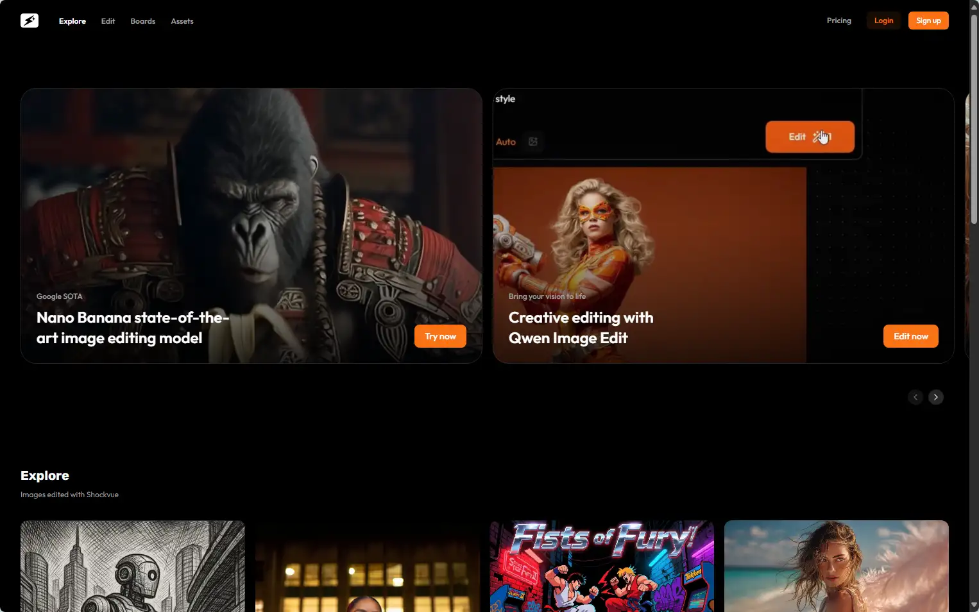Click Edit now on Qwen card
Viewport: 979px width, 612px height.
point(911,336)
